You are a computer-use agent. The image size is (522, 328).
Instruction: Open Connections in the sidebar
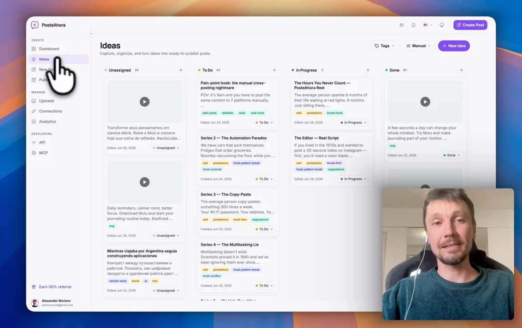pos(50,111)
